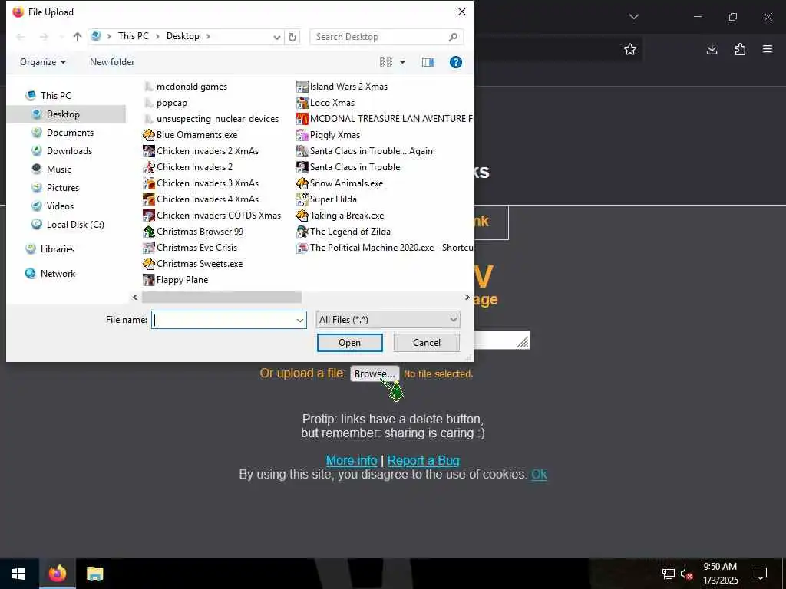Viewport: 786px width, 589px height.
Task: Expand the File name dropdown arrow
Action: pyautogui.click(x=300, y=320)
